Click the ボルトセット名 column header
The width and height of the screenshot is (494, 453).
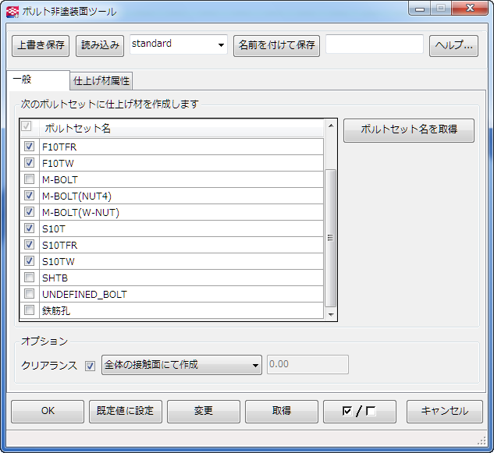(182, 128)
